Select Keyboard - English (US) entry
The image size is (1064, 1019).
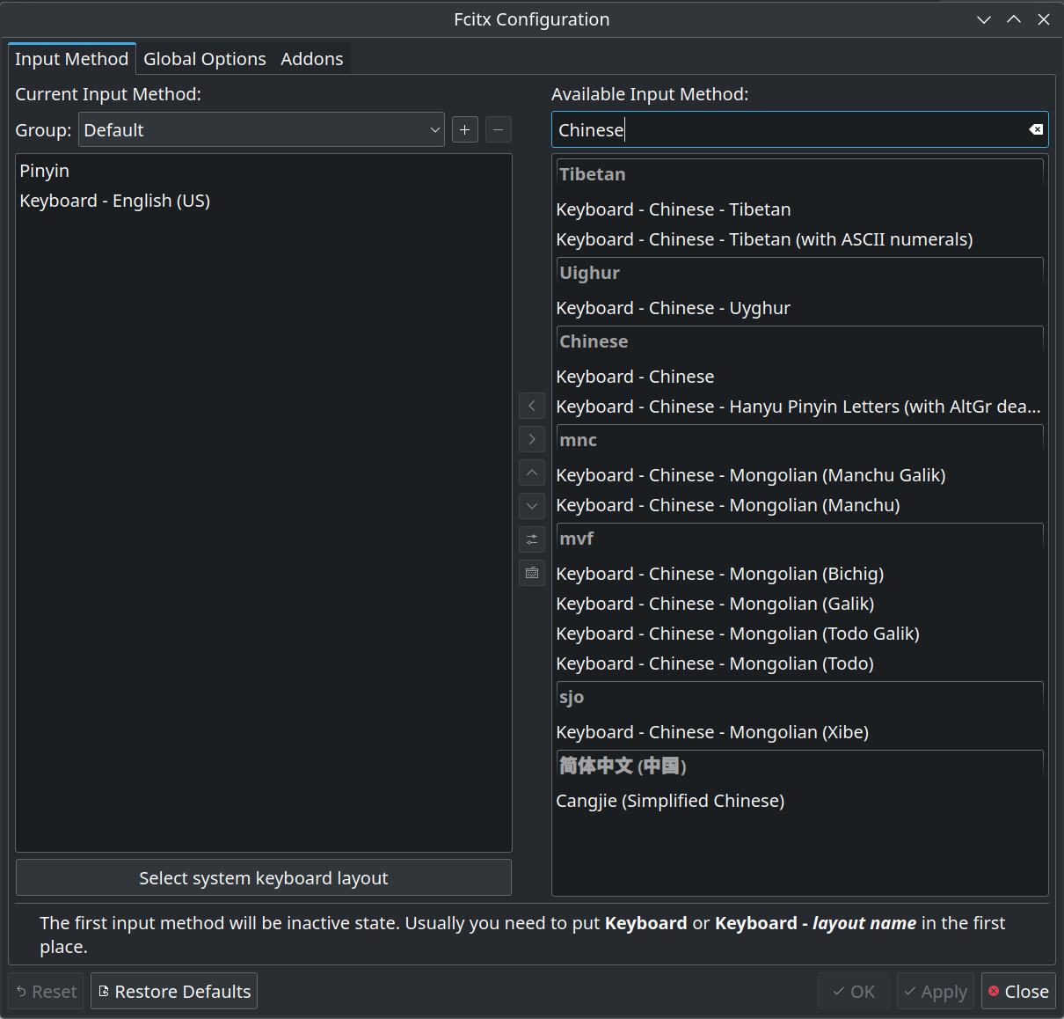[264, 201]
